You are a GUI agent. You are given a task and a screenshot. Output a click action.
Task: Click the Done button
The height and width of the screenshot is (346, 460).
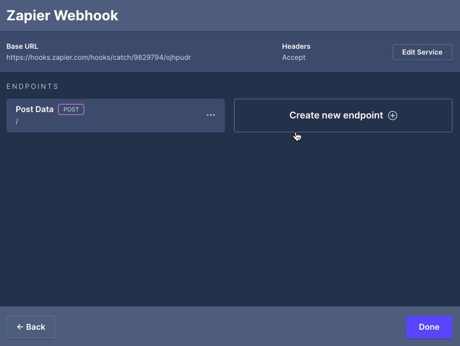click(x=429, y=327)
